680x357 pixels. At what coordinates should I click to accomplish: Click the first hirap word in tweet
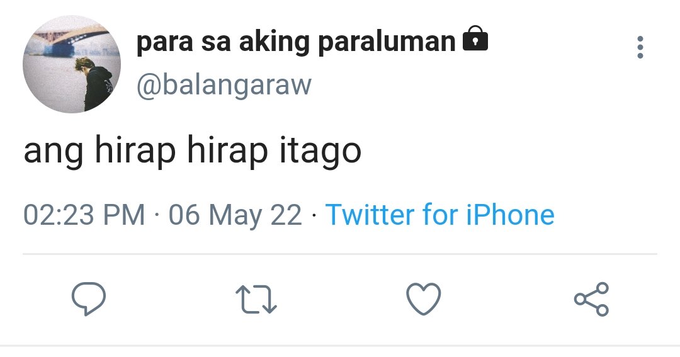135,150
